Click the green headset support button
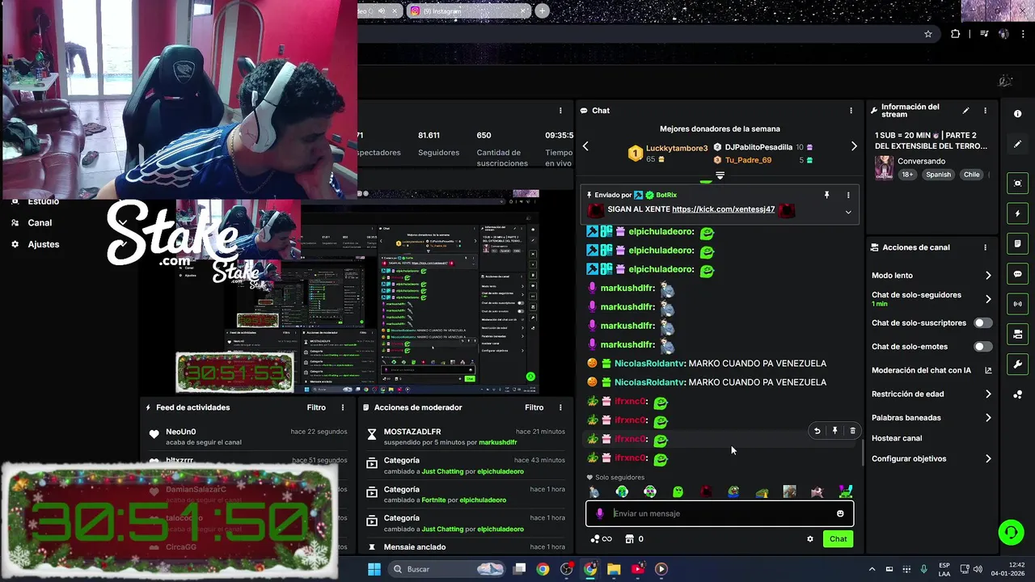Image resolution: width=1035 pixels, height=582 pixels. [1010, 532]
